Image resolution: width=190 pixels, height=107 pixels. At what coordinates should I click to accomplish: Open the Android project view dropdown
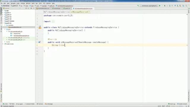[x=12, y=8]
